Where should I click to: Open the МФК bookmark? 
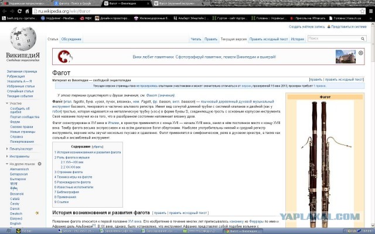[x=86, y=18]
